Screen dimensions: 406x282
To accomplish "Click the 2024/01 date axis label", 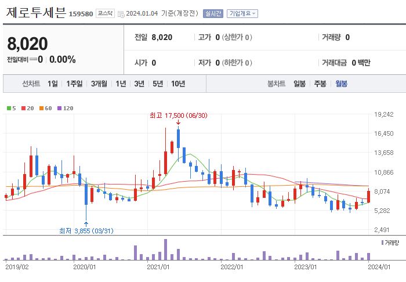I will (379, 267).
